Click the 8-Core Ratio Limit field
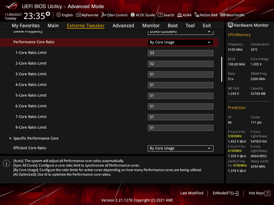The height and width of the screenshot is (205, 274). [x=181, y=128]
